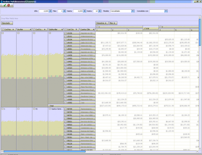Collapse the account 20104 row

(x=65, y=40)
